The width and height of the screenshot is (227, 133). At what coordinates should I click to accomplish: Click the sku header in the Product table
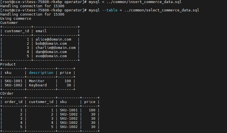pyautogui.click(x=8, y=73)
